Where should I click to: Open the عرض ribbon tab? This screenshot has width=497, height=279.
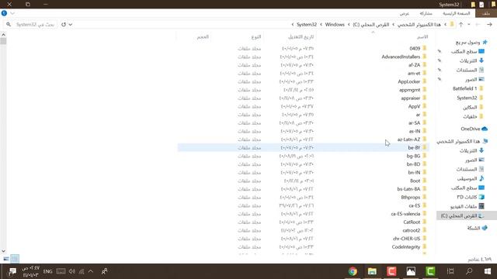tap(404, 13)
